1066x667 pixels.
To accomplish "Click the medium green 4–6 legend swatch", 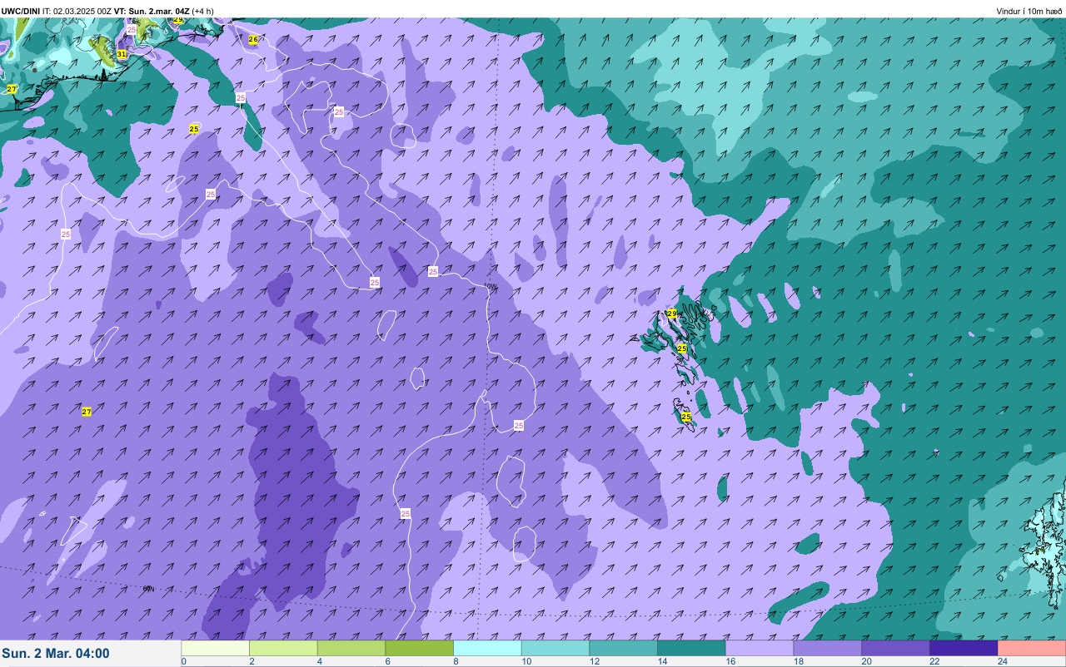I will click(351, 648).
